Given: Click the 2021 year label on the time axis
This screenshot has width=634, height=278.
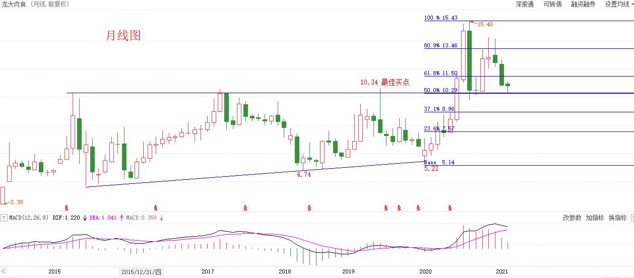Looking at the screenshot, I should [x=501, y=271].
